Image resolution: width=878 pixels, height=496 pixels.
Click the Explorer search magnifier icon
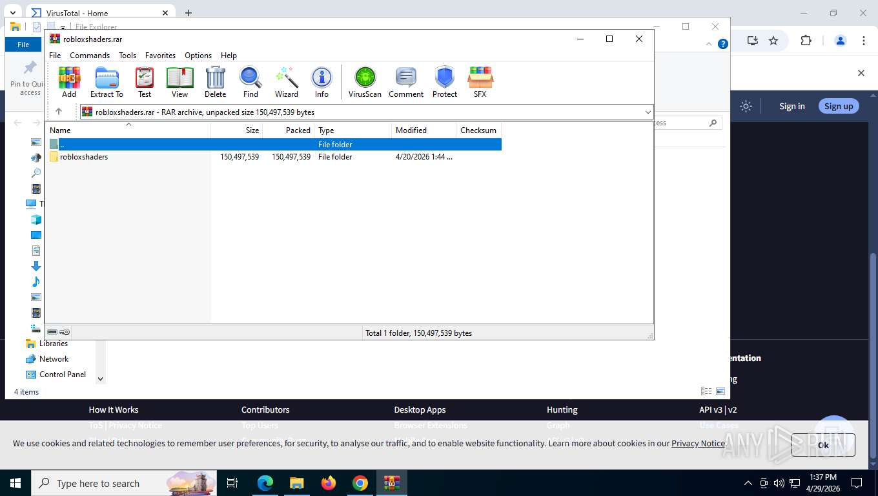pyautogui.click(x=713, y=123)
